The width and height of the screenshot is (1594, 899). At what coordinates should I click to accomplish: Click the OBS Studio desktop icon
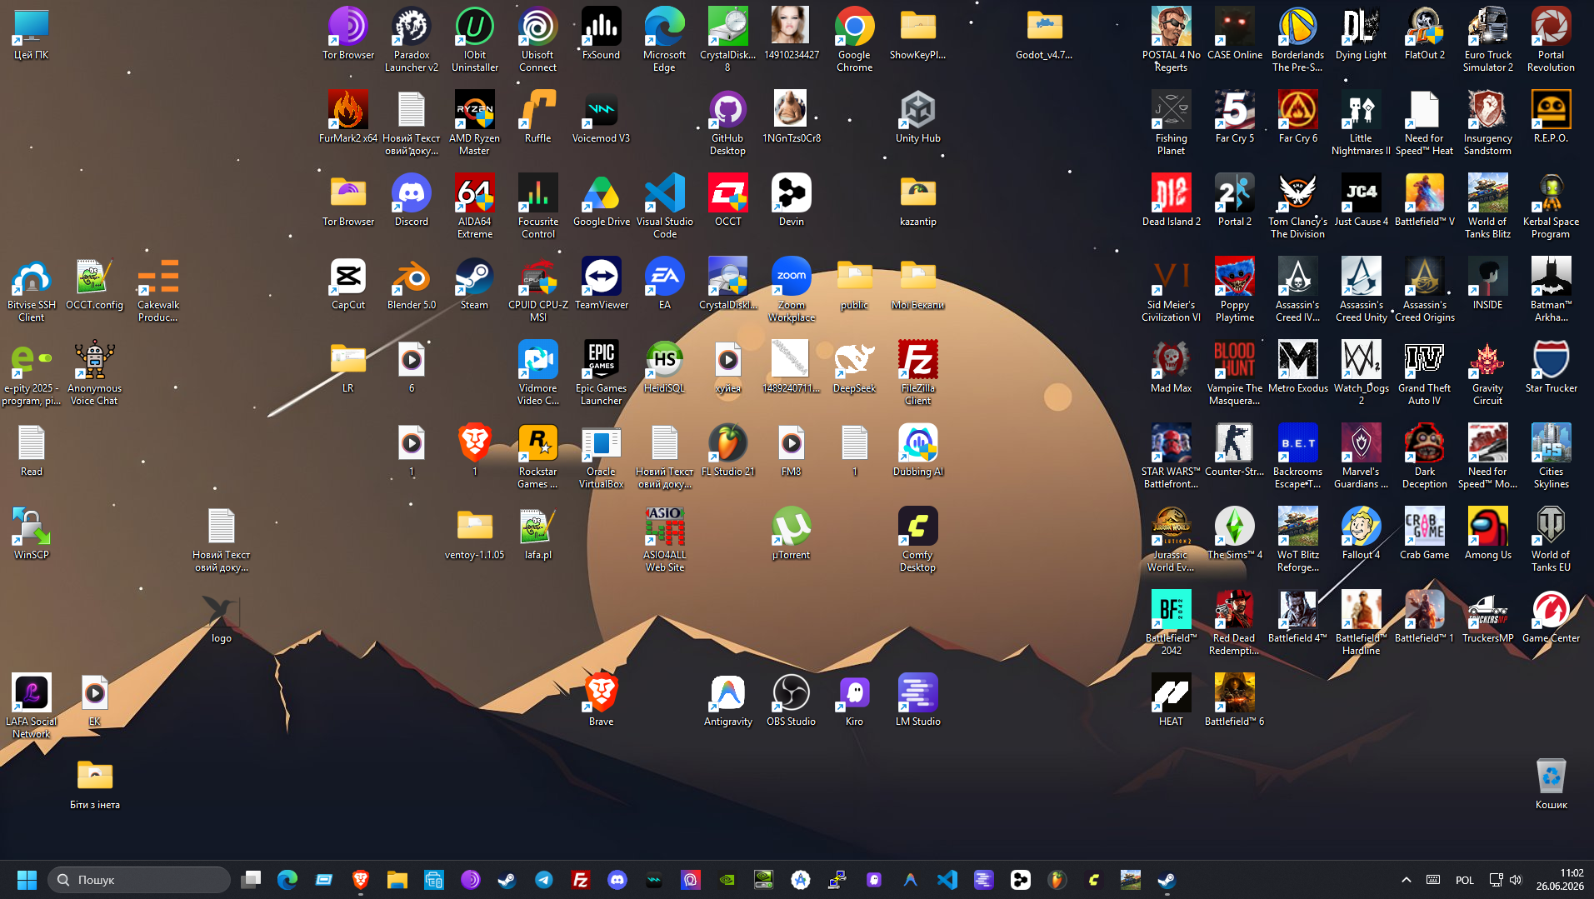[792, 700]
